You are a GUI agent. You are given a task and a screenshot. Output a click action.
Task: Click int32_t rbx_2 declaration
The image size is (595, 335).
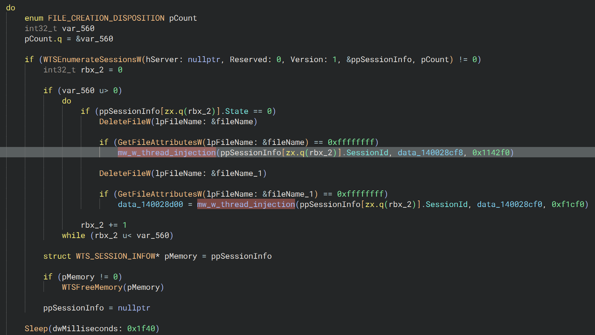click(83, 70)
